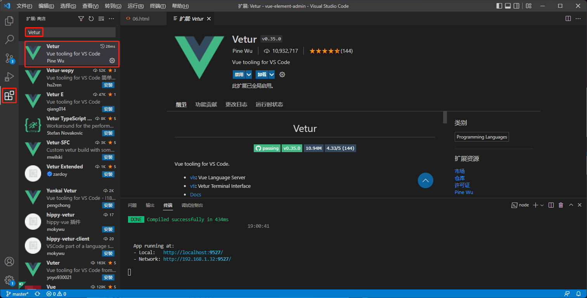The height and width of the screenshot is (298, 587).
Task: Open gear settings beside uninstall button
Action: pos(282,74)
